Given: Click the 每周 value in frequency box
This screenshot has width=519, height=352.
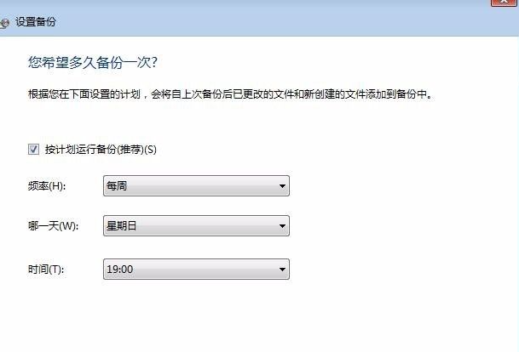Looking at the screenshot, I should (x=117, y=186).
